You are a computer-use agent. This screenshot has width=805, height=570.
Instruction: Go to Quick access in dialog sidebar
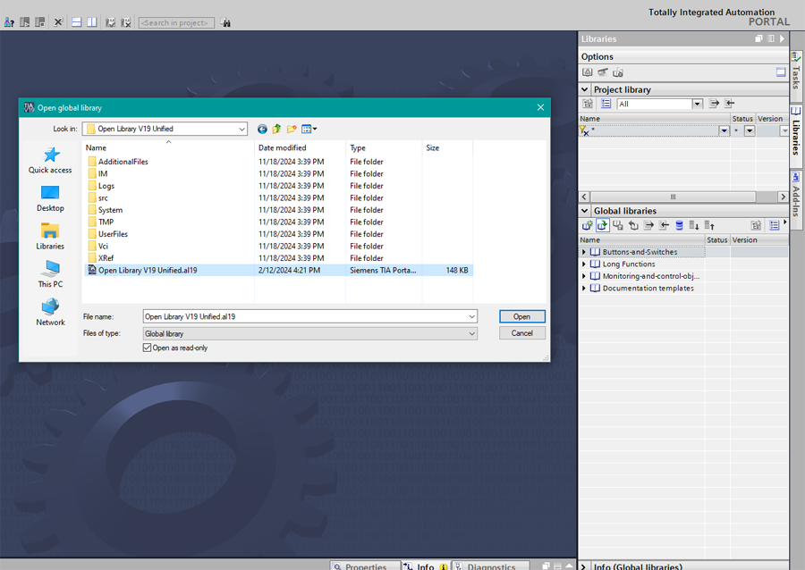(50, 161)
